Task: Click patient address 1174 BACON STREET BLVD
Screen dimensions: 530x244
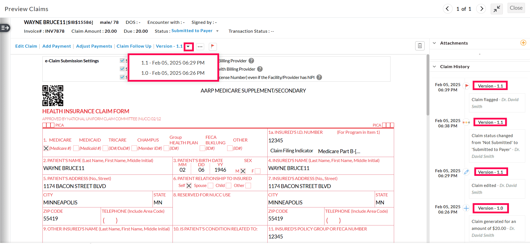Action: (75, 186)
